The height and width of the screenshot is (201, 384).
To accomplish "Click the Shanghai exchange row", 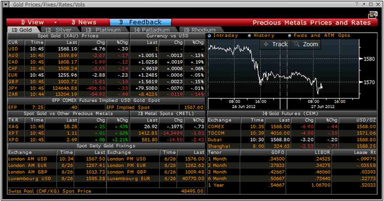I will [x=292, y=146].
